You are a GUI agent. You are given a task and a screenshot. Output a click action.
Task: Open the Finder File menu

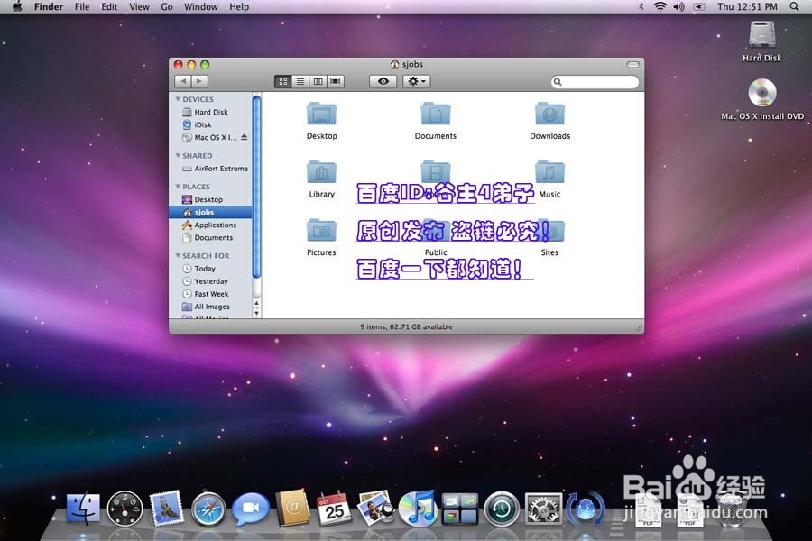82,6
